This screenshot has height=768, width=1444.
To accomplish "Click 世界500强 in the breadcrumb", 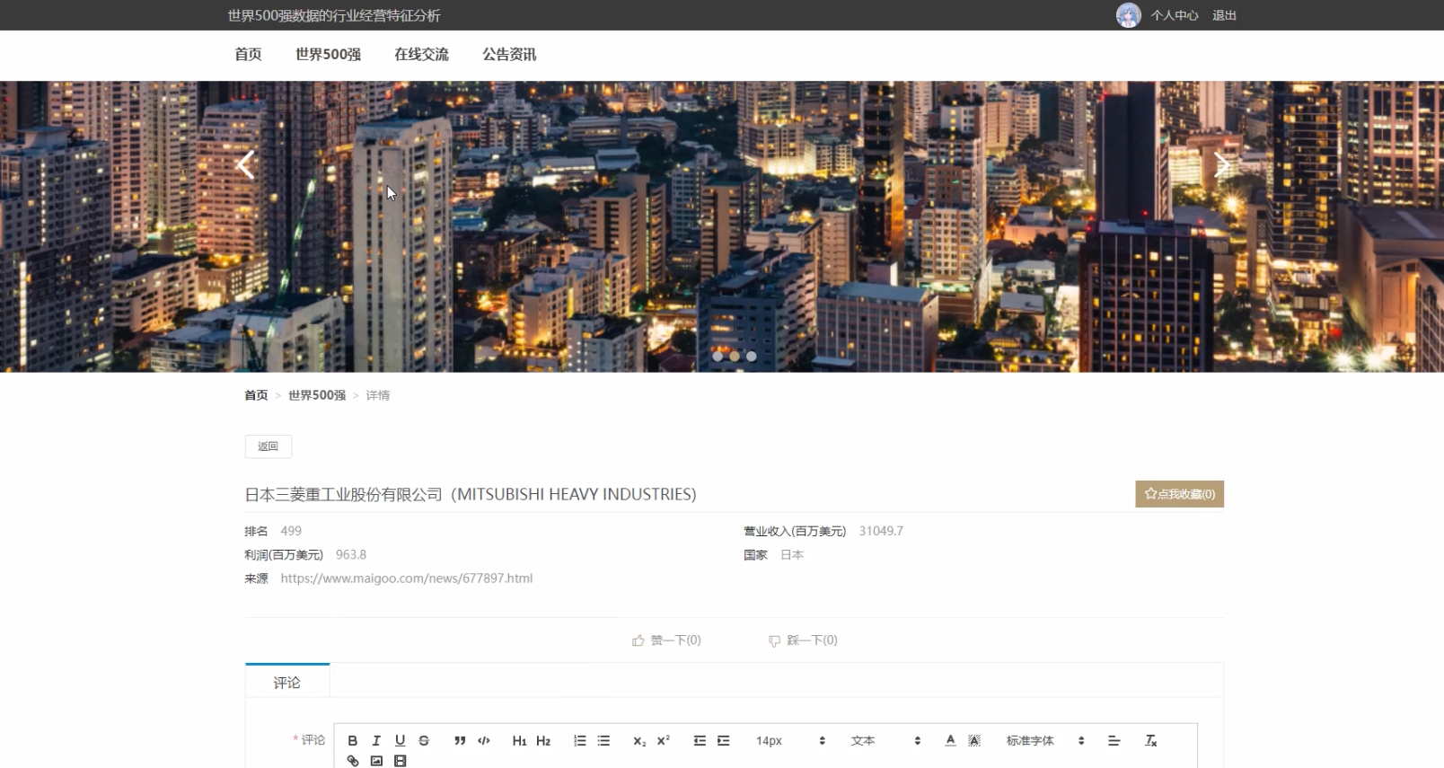I will (317, 395).
